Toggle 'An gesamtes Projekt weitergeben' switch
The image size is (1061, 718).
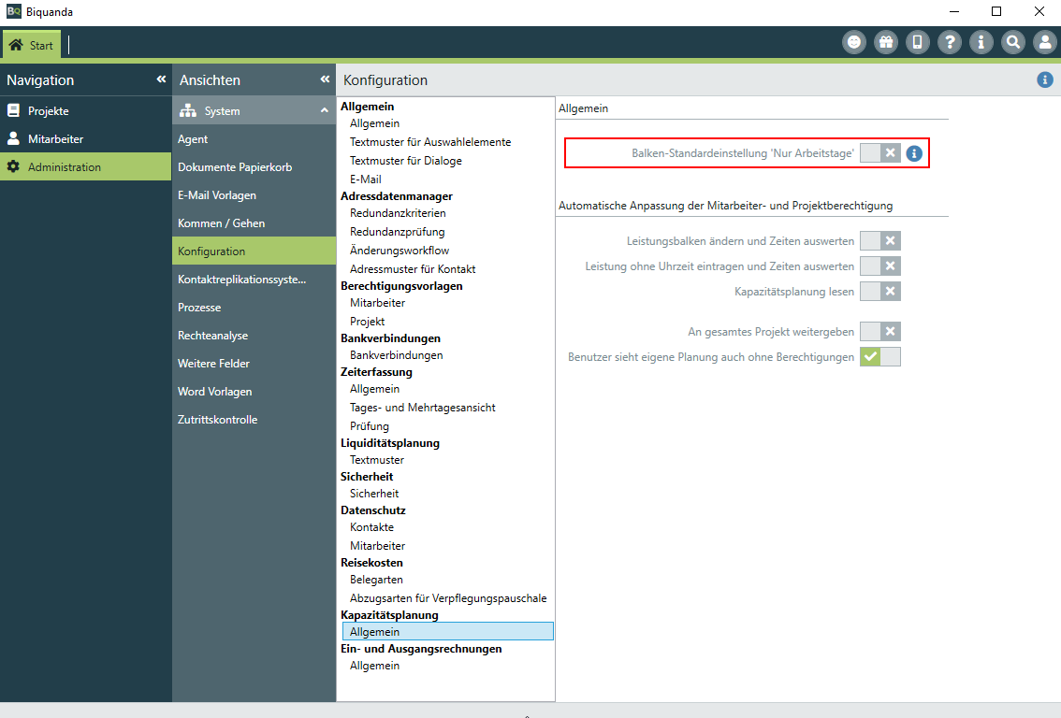pyautogui.click(x=879, y=331)
